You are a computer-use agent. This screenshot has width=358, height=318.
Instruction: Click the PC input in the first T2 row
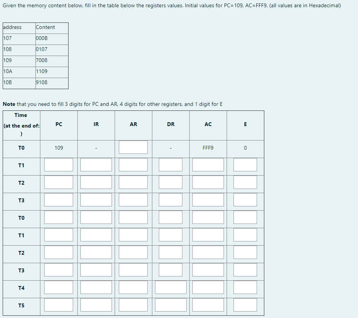point(59,182)
